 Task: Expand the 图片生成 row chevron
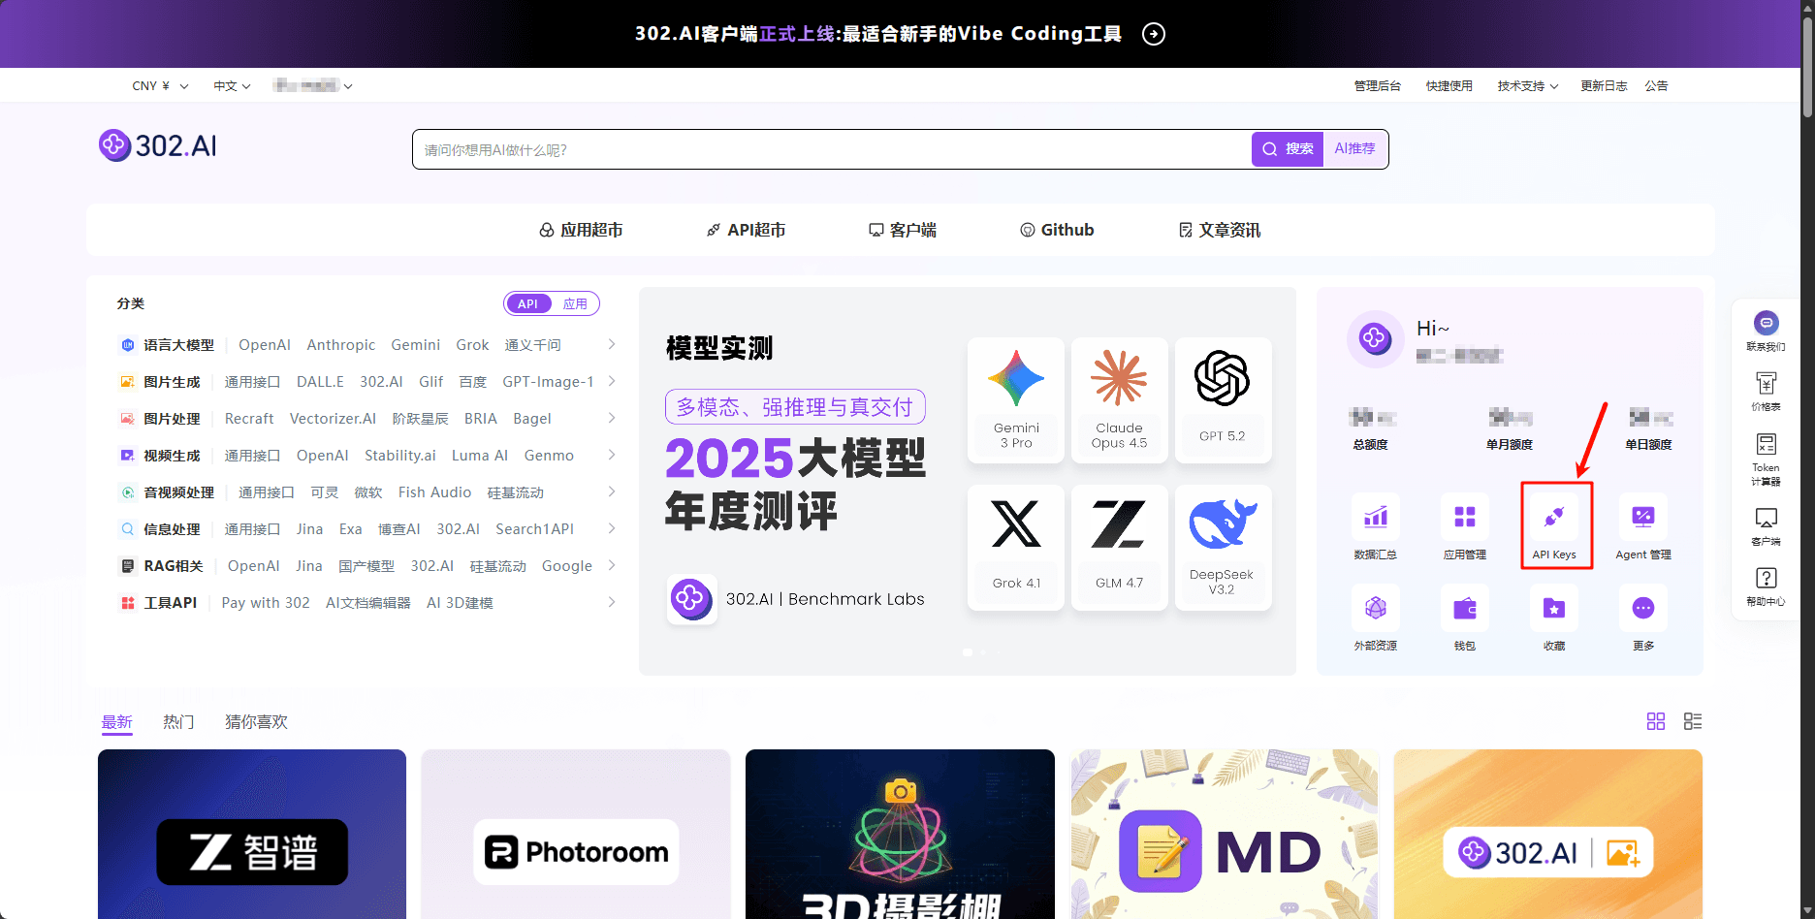pyautogui.click(x=612, y=381)
